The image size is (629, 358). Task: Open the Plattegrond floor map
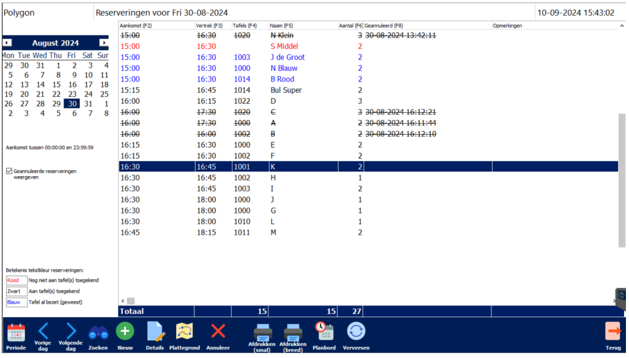pos(185,337)
